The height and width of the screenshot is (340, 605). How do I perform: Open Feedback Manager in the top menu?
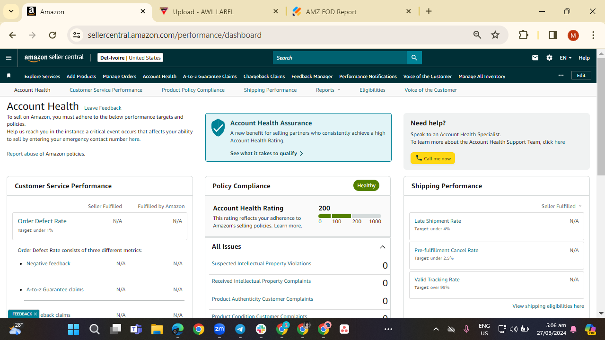point(312,76)
